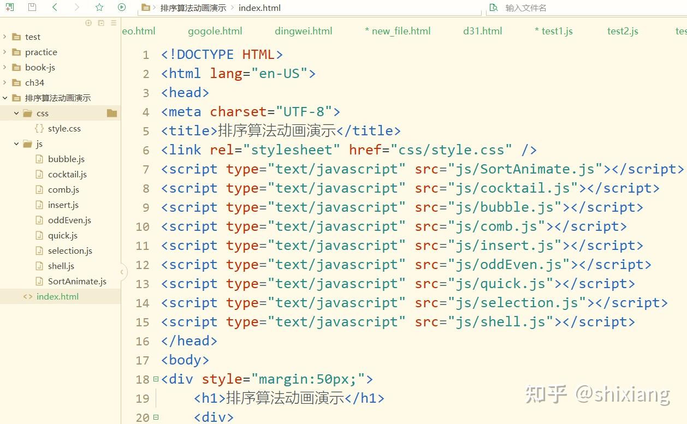Go back with the left arrow icon
This screenshot has height=424, width=687.
point(54,7)
